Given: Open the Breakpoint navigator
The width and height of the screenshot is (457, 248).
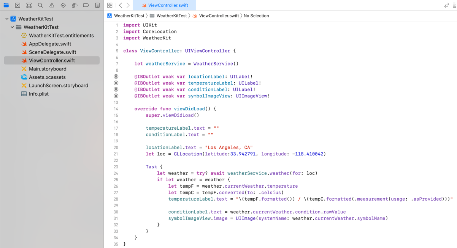Looking at the screenshot, I should [86, 5].
